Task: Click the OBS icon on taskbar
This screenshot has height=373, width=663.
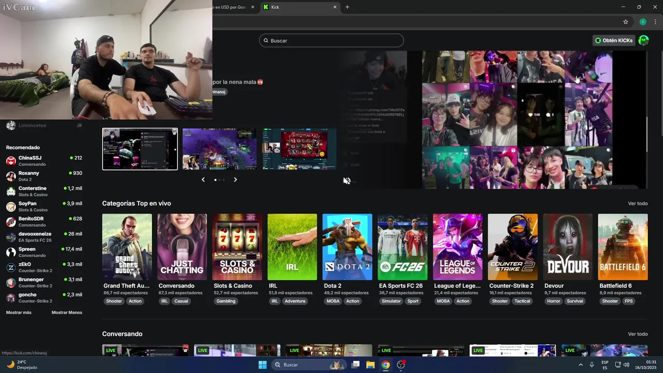Action: [x=401, y=365]
